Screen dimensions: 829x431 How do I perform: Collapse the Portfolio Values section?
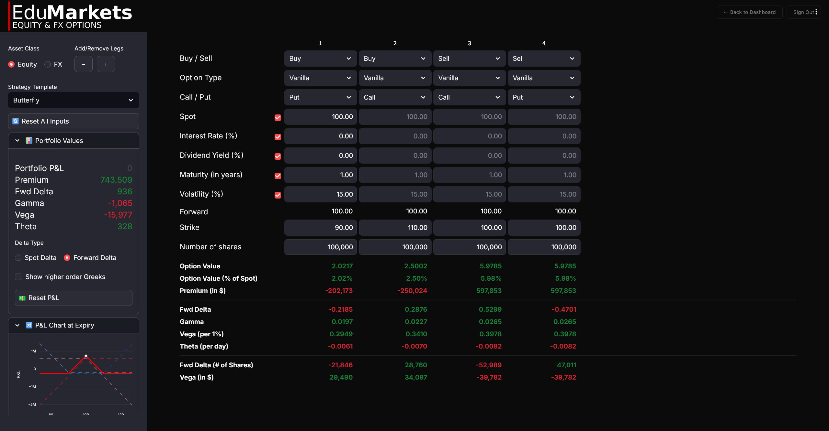click(17, 140)
